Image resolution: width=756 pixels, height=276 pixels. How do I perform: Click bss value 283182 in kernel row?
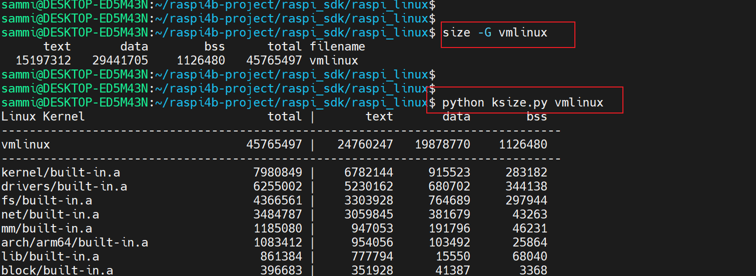click(x=526, y=173)
